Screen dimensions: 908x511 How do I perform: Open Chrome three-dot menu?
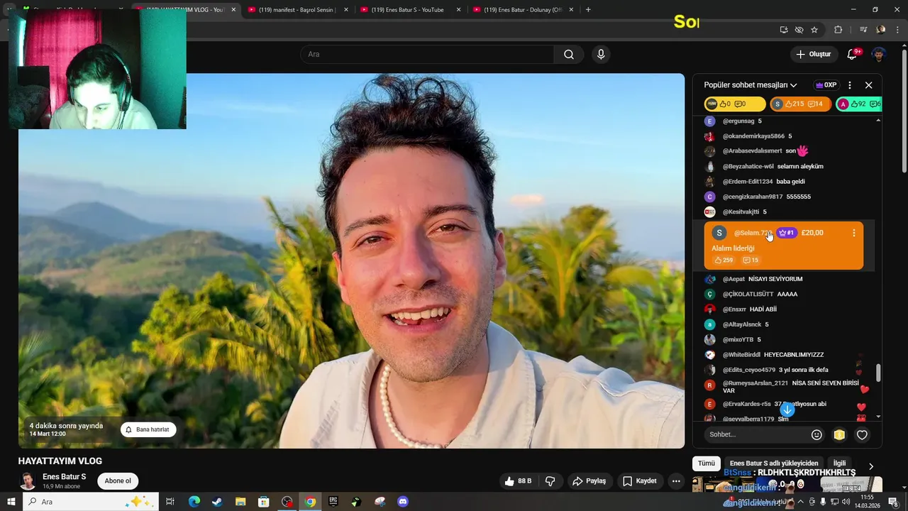[x=897, y=30]
